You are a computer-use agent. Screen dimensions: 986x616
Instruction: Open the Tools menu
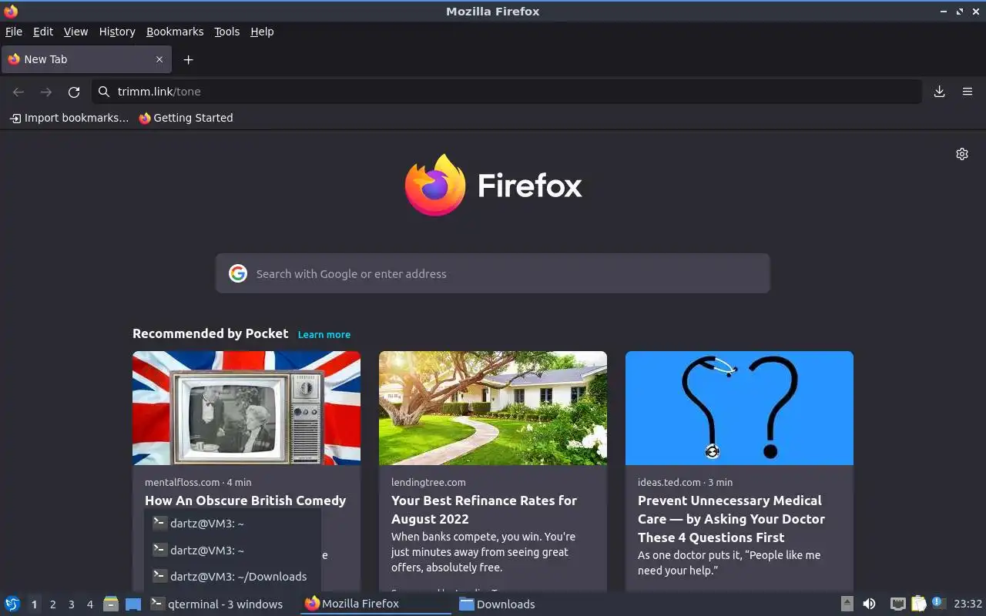pyautogui.click(x=226, y=32)
